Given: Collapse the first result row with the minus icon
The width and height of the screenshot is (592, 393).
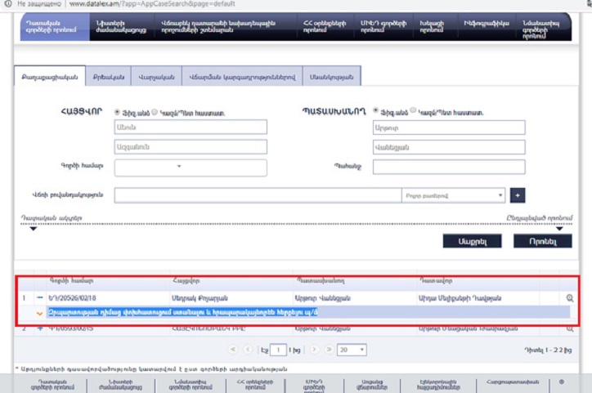Looking at the screenshot, I should point(39,297).
